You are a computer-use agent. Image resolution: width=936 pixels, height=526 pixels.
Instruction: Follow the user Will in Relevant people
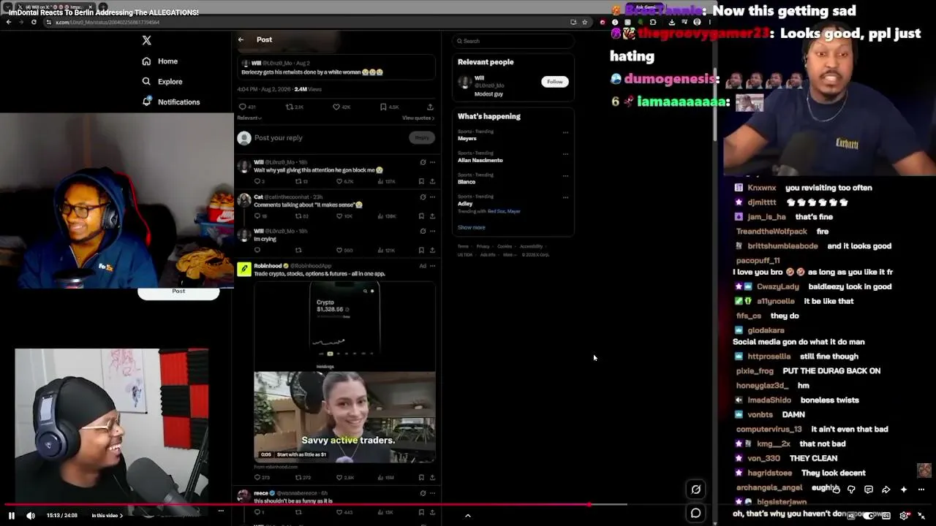pos(555,82)
